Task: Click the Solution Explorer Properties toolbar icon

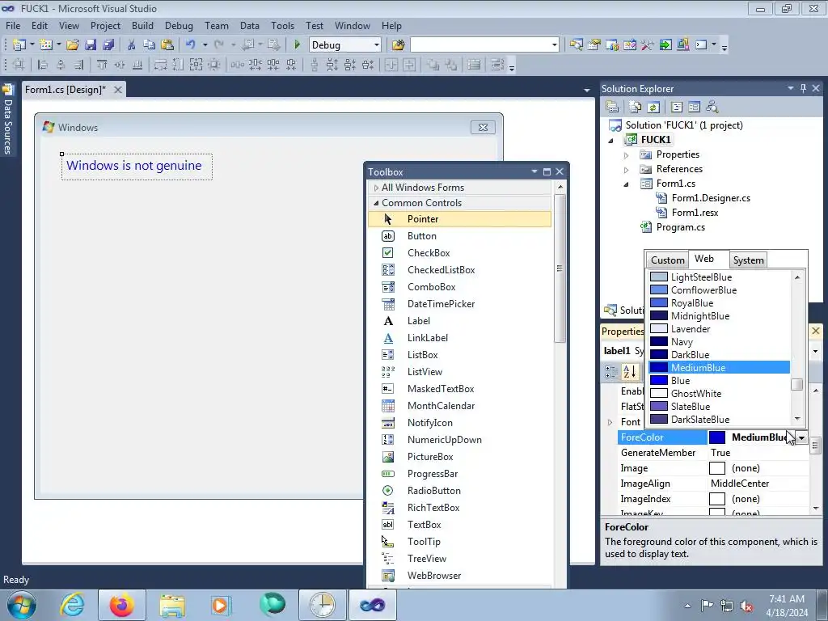Action: coord(612,108)
